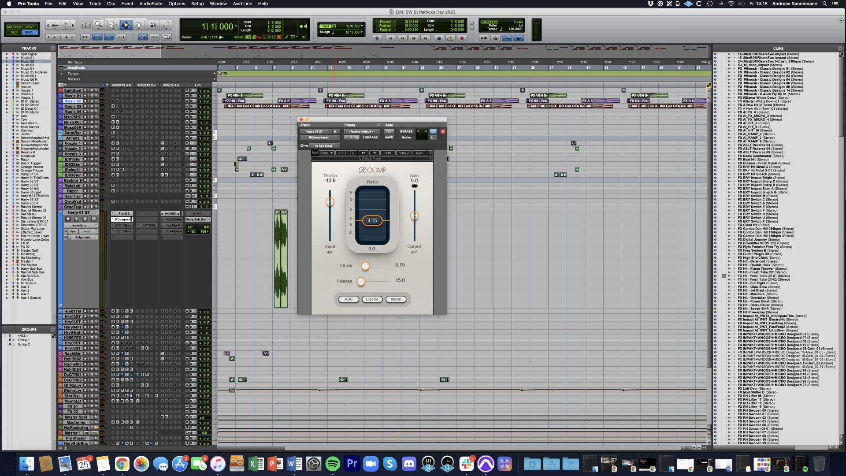The image size is (846, 476).
Task: Select the Grabber hand tool
Action: 138,25
